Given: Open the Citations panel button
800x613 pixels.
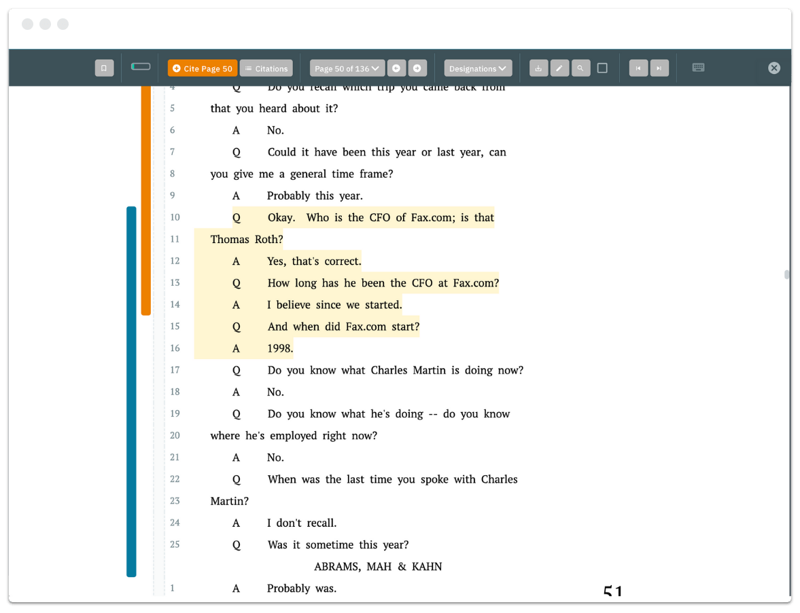Looking at the screenshot, I should pos(266,68).
